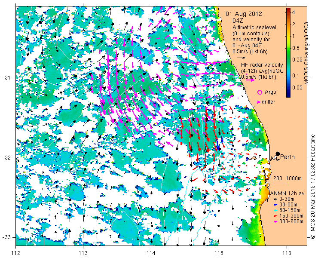Click the 'drifter' legend label

tap(268, 102)
